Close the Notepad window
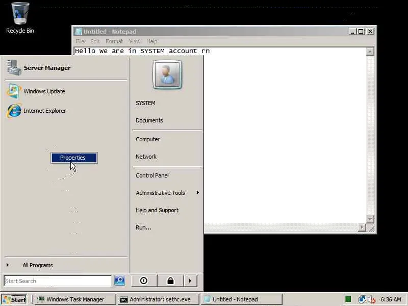 tap(370, 32)
